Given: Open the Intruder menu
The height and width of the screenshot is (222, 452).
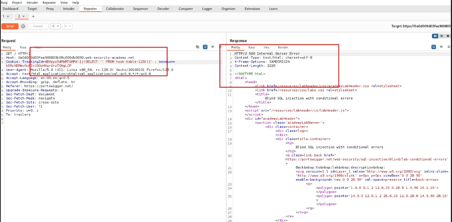Looking at the screenshot, I should point(32,2).
